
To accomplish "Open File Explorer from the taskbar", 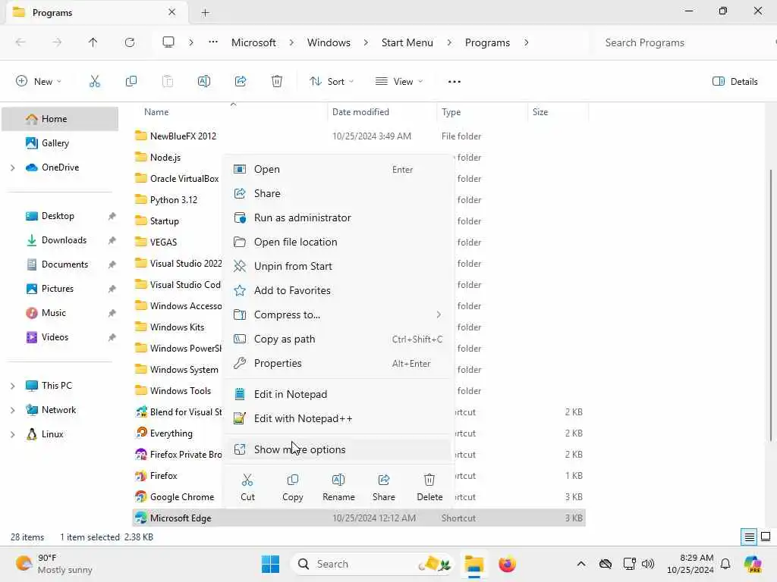I will click(473, 564).
